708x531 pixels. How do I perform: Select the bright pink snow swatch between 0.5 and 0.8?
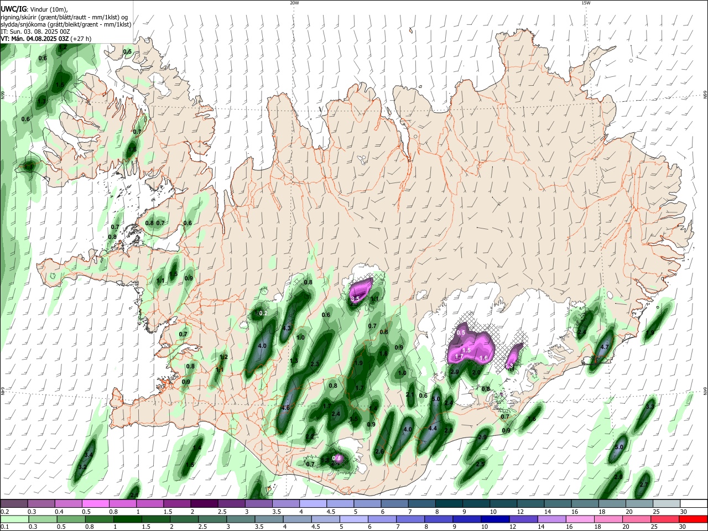tap(96, 503)
